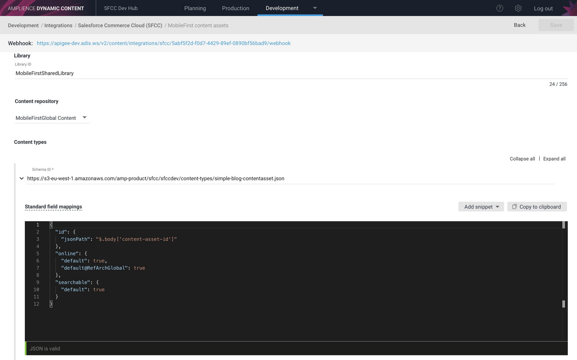
Task: Select the Development tab
Action: (x=282, y=8)
